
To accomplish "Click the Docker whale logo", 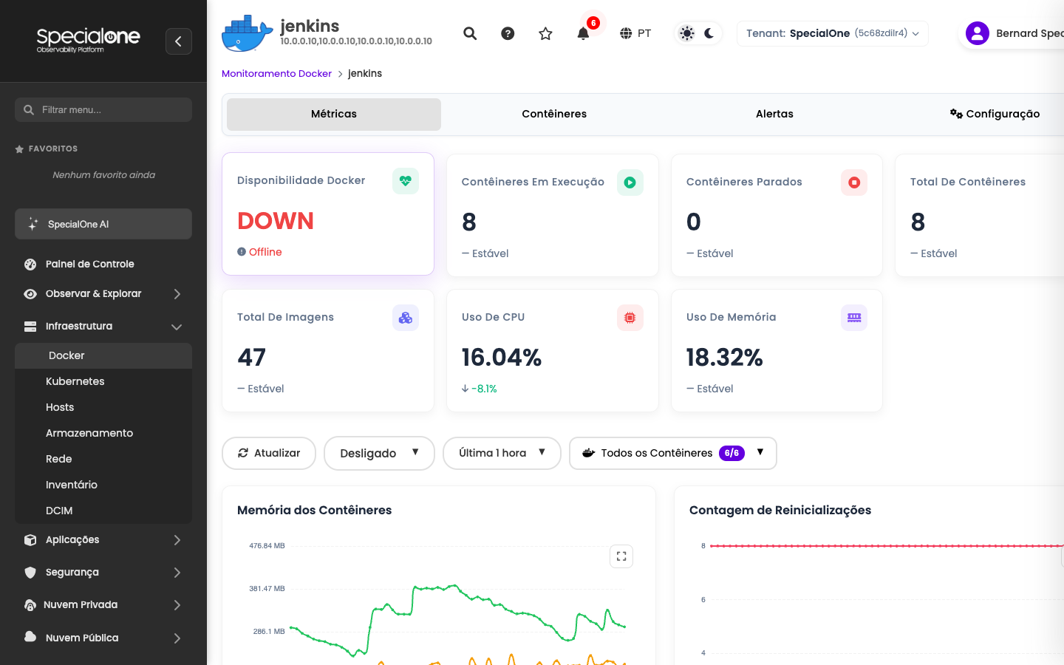I will 248,33.
